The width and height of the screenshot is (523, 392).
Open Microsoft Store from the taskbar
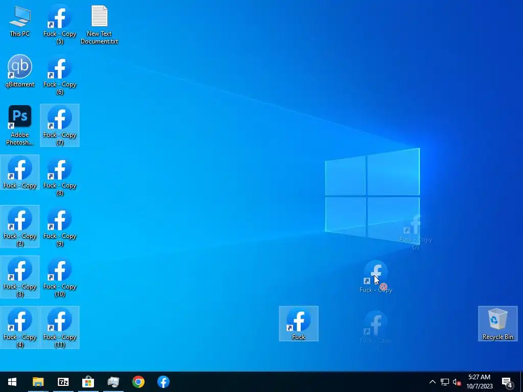[x=88, y=382]
